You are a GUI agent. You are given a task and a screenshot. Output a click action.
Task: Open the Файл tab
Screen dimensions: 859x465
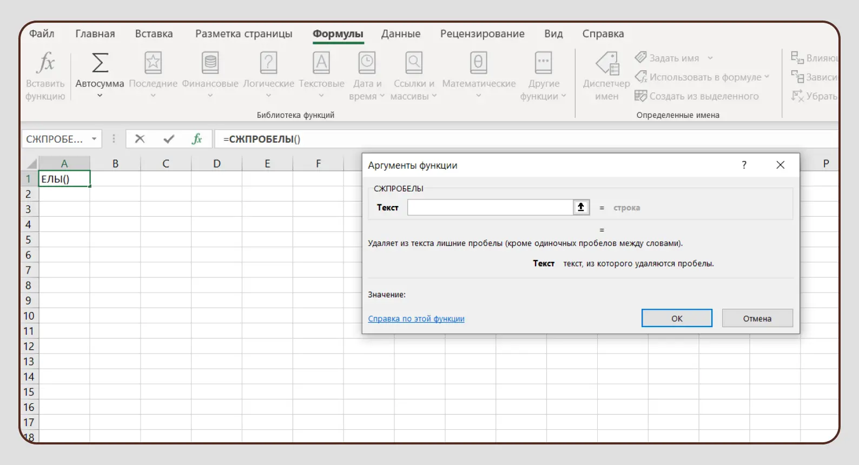[x=42, y=34]
